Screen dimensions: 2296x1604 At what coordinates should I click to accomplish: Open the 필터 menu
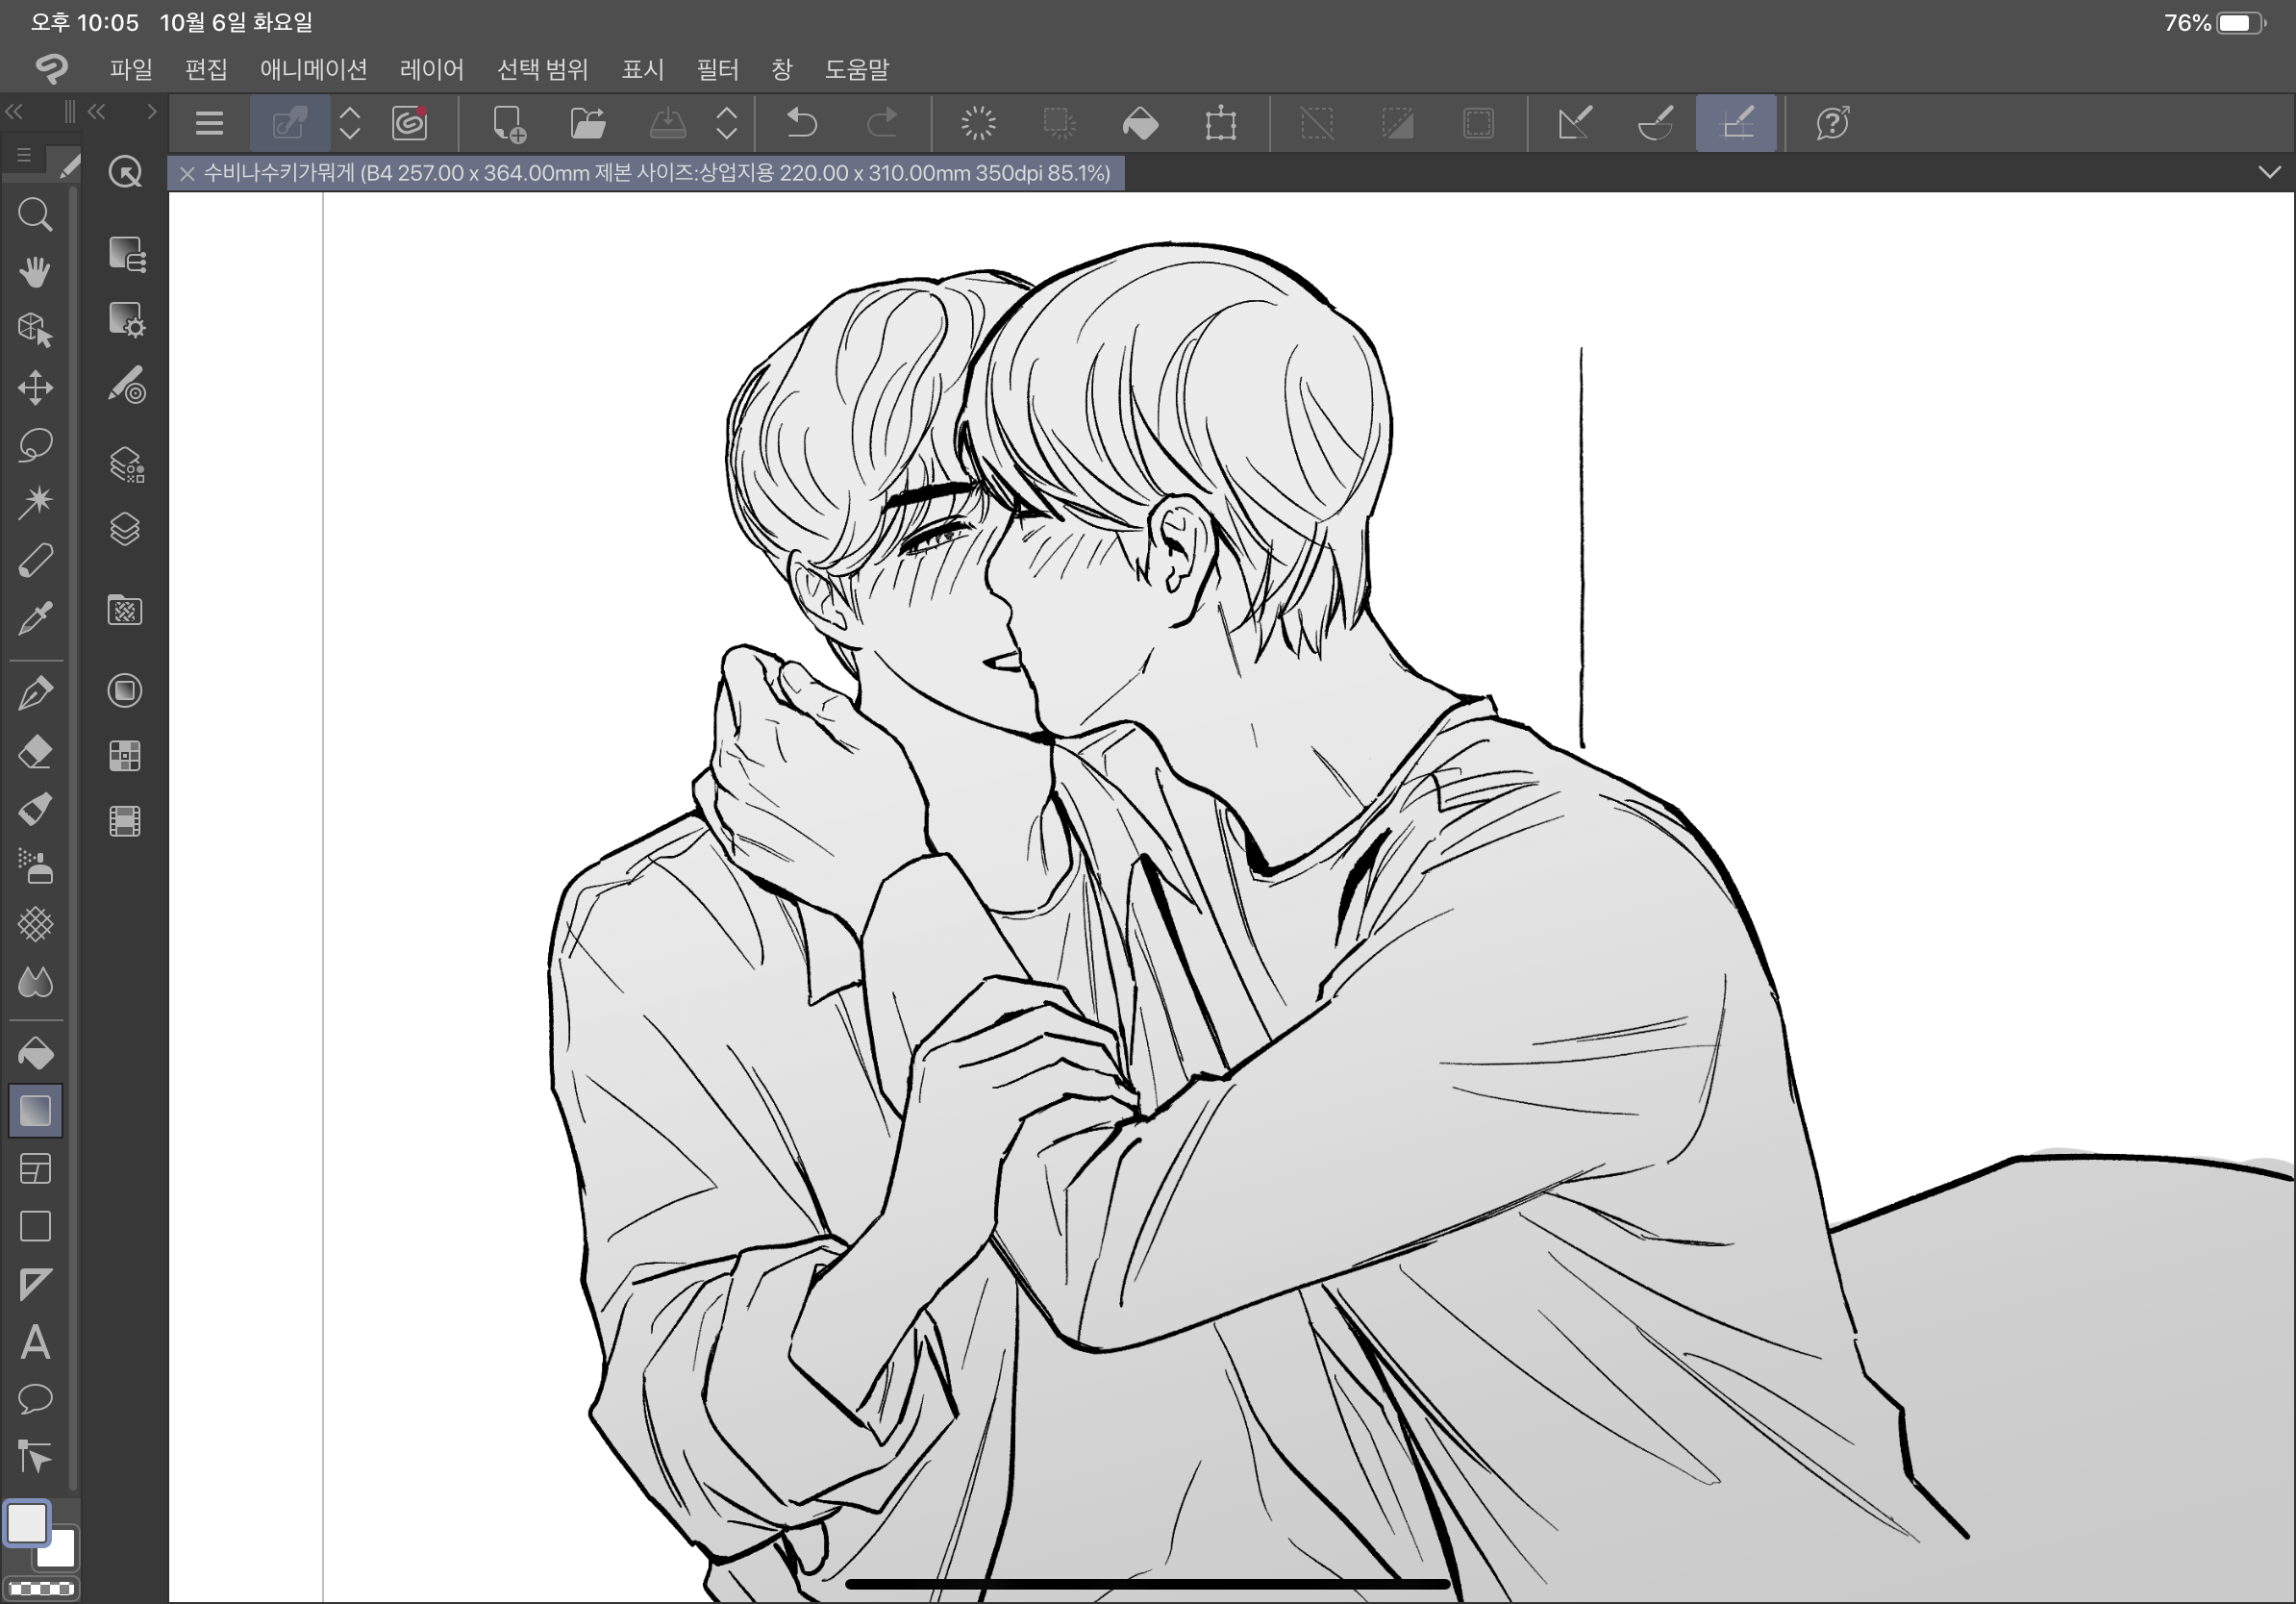point(717,69)
